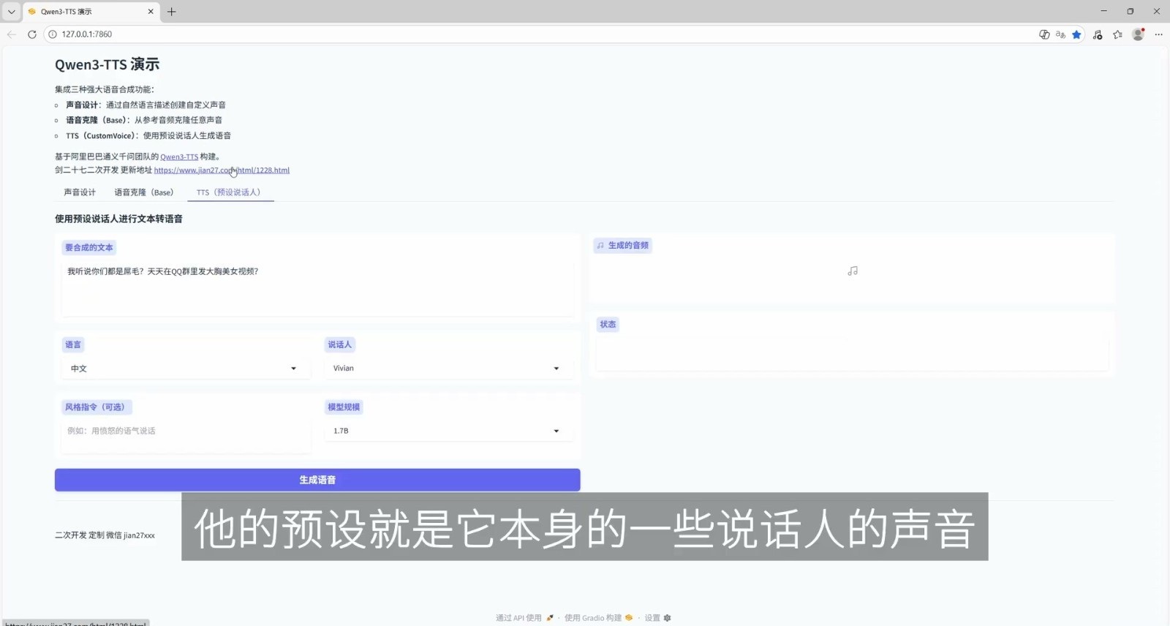The image size is (1170, 626).
Task: Open the browser profile avatar
Action: (1138, 34)
